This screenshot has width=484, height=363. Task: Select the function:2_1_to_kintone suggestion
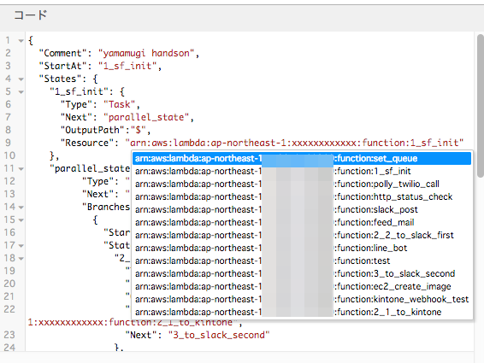point(302,312)
